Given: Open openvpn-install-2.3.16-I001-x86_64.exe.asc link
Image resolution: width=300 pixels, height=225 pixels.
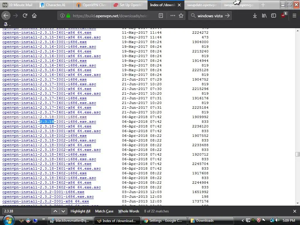Looking at the screenshot, I should click(x=52, y=56).
